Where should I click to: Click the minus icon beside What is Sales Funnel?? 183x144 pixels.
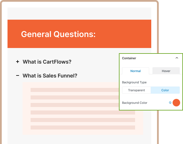[18, 75]
